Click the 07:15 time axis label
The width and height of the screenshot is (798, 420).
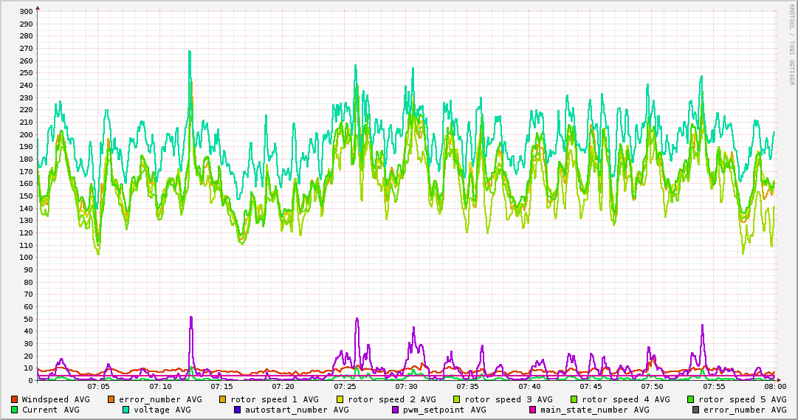pos(222,387)
